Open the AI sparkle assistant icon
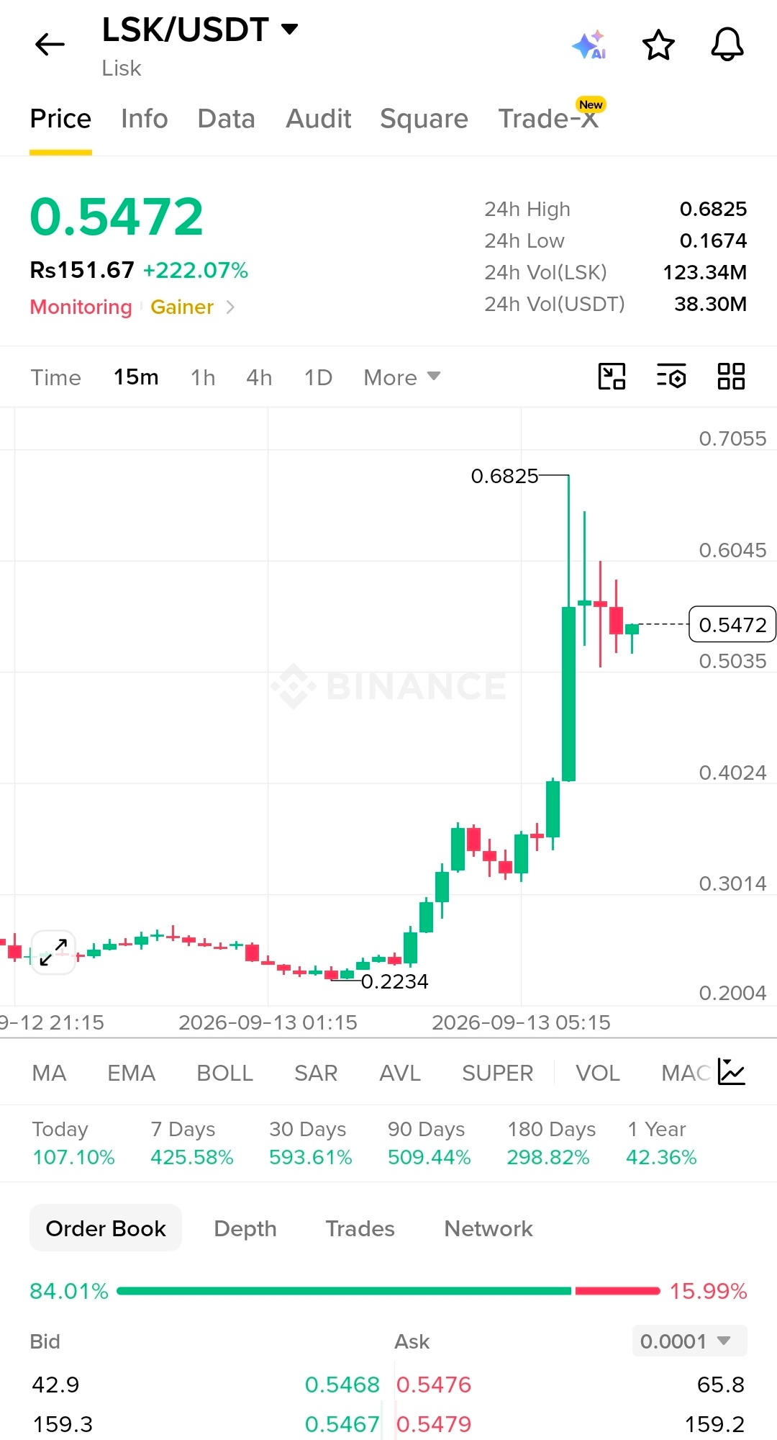777x1440 pixels. (x=589, y=45)
